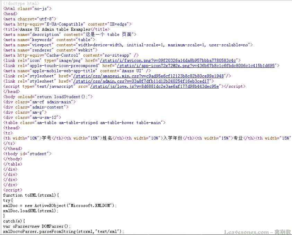This screenshot has height=235, width=292.
Task: Click the var oParser=new DOMParser line
Action: click(x=37, y=226)
